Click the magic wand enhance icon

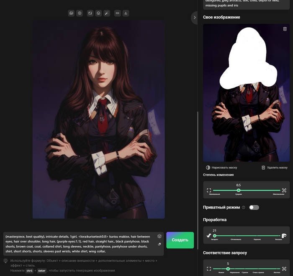(107, 13)
